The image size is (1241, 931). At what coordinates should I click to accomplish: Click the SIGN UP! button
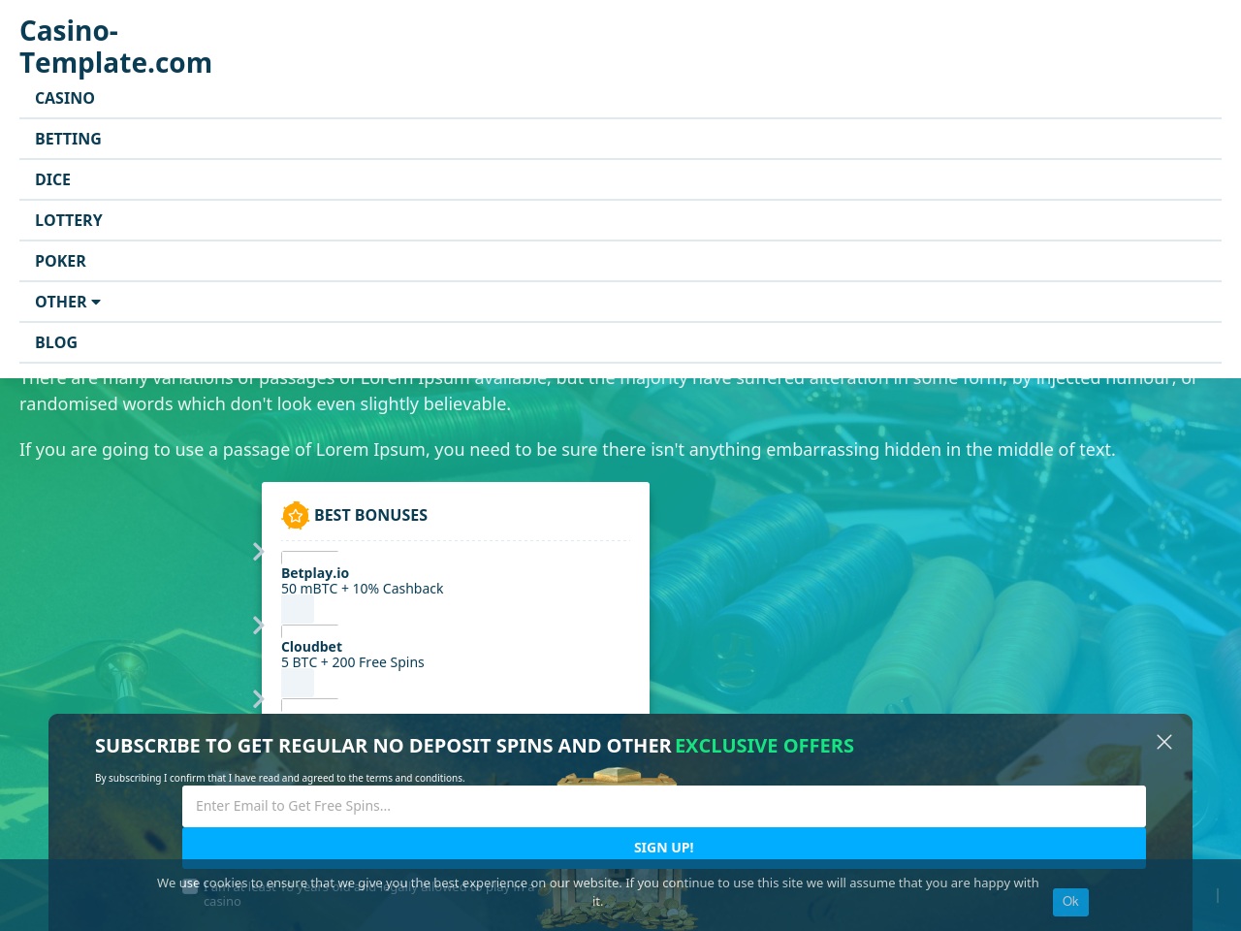[x=664, y=848]
